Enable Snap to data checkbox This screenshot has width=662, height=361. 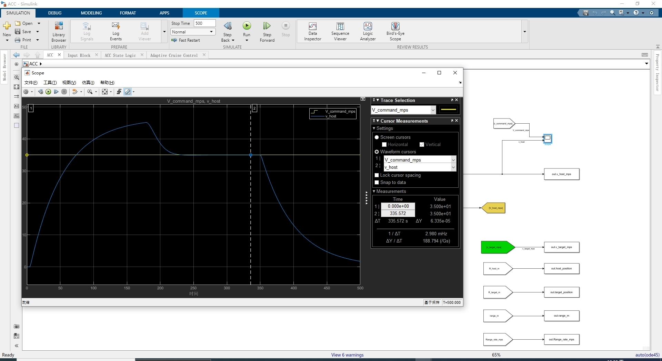[377, 182]
